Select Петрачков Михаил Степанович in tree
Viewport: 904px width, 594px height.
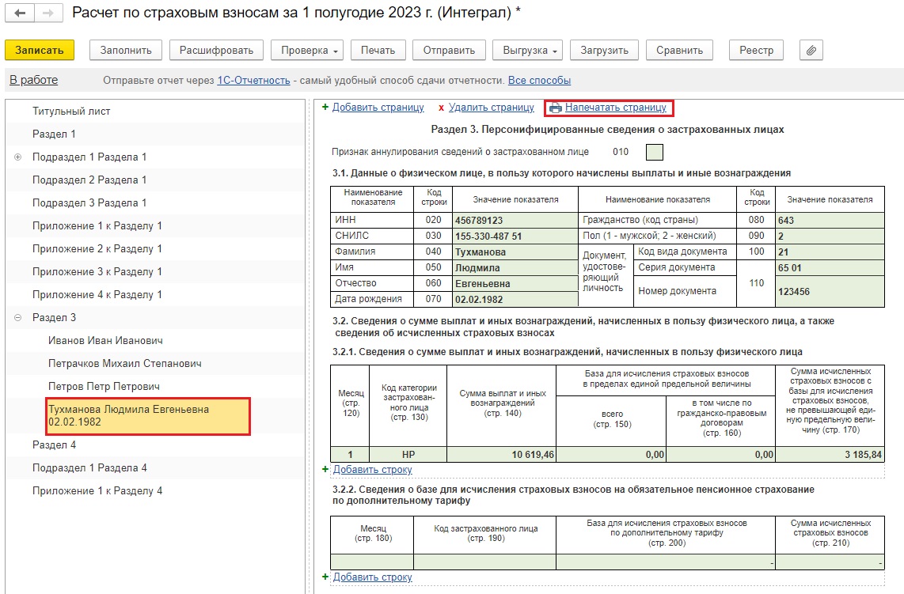pyautogui.click(x=125, y=364)
